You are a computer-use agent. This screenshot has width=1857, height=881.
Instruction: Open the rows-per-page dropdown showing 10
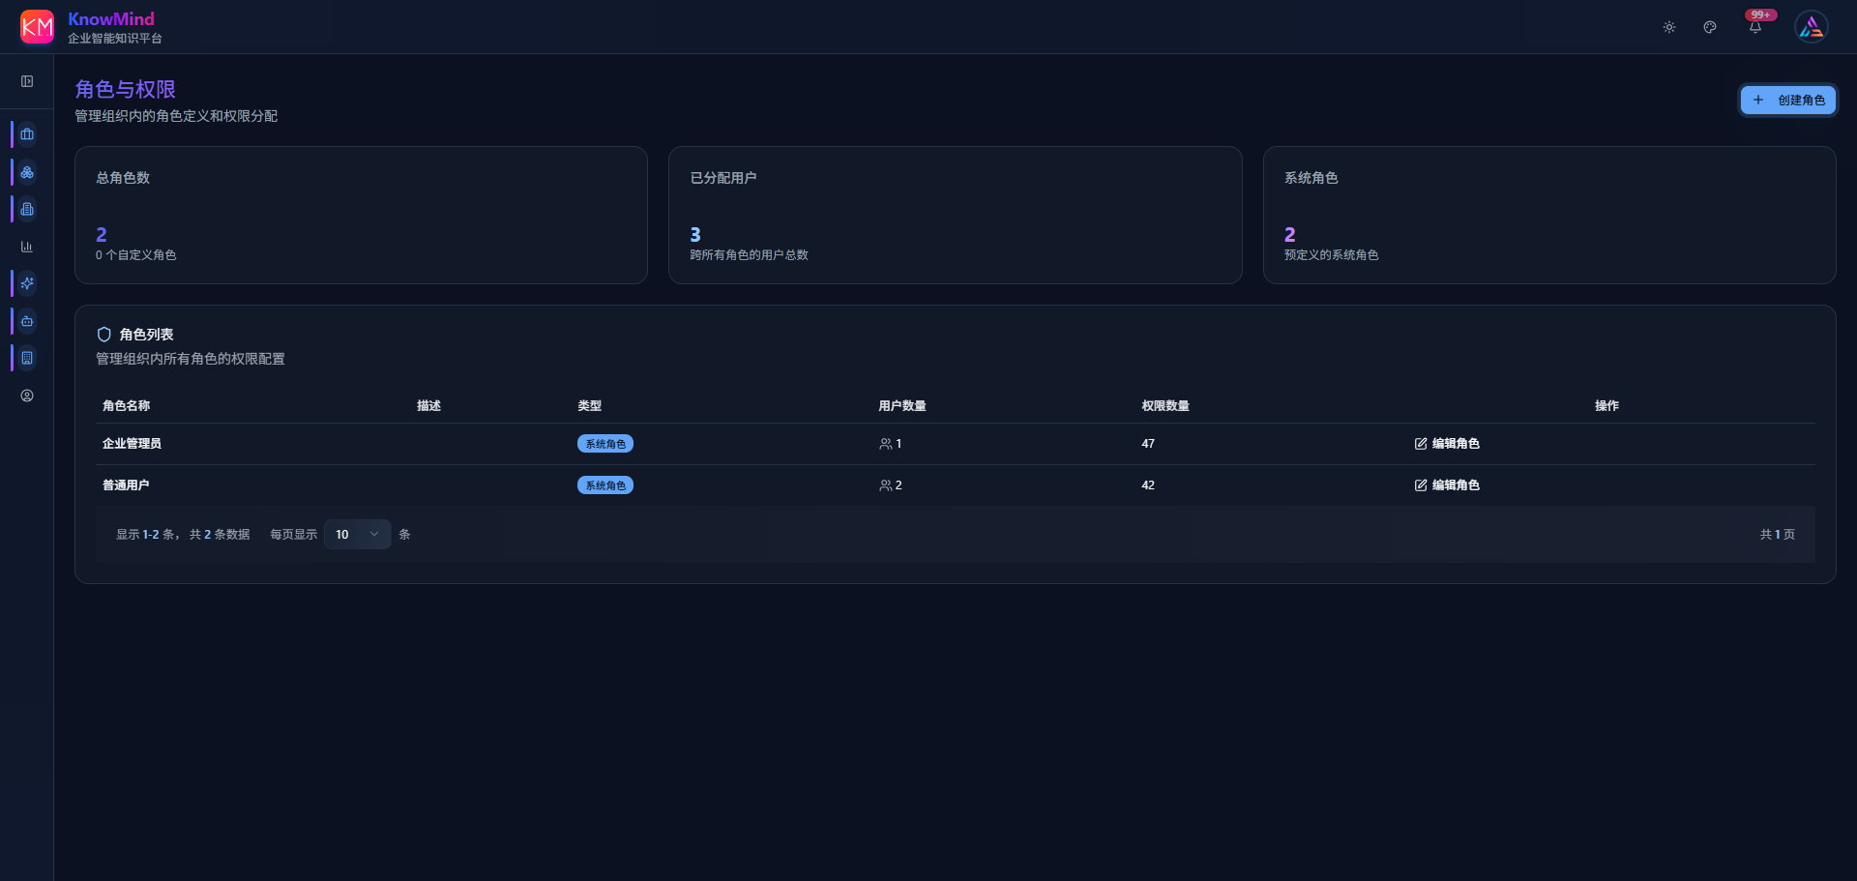(358, 534)
